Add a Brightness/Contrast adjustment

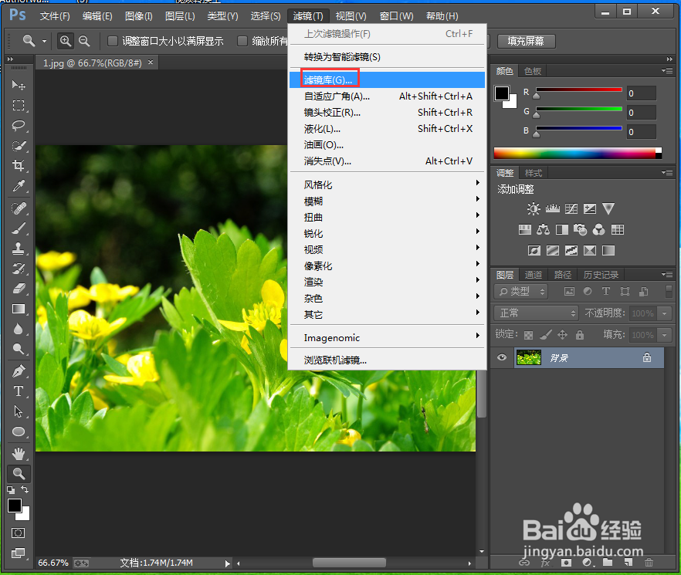point(534,209)
